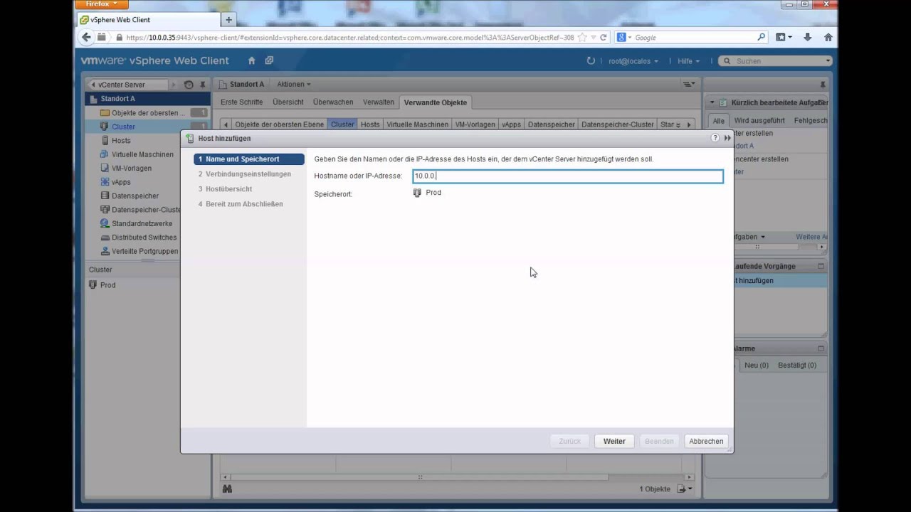This screenshot has height=512, width=911.
Task: Select Standort A in navigator
Action: click(x=147, y=99)
